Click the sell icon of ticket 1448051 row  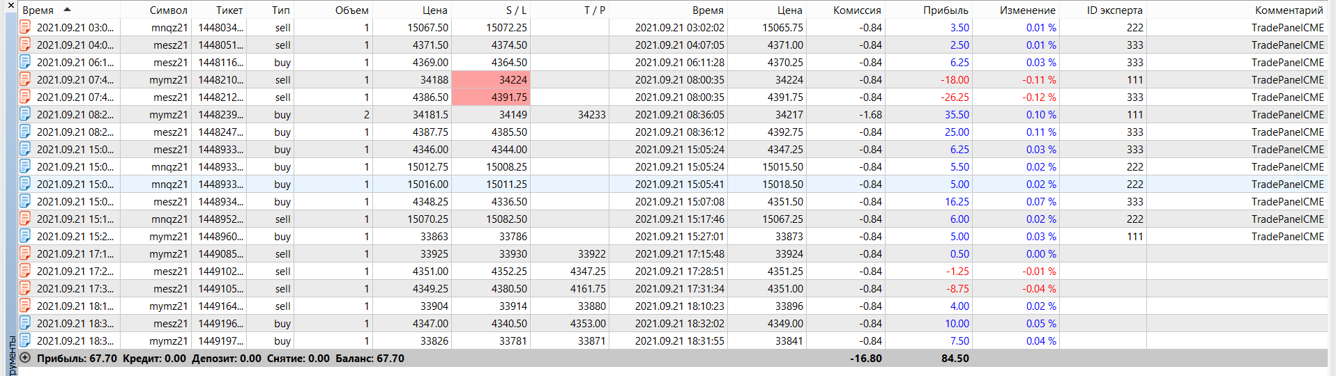pyautogui.click(x=25, y=45)
